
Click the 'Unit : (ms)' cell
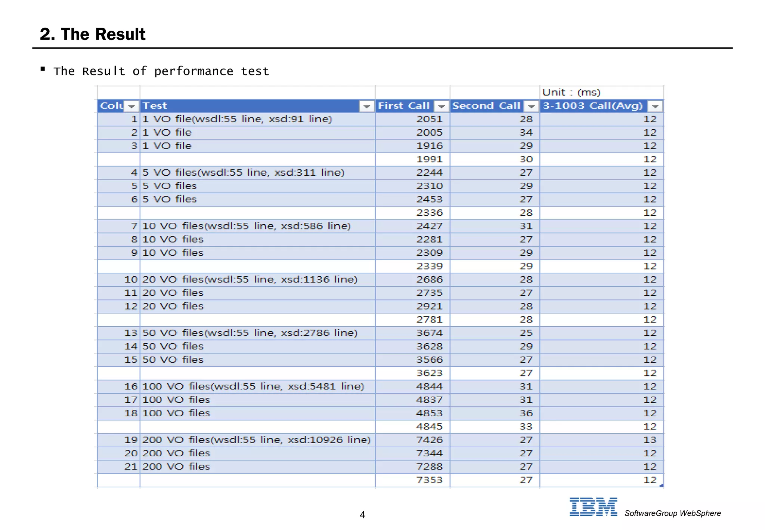click(602, 92)
